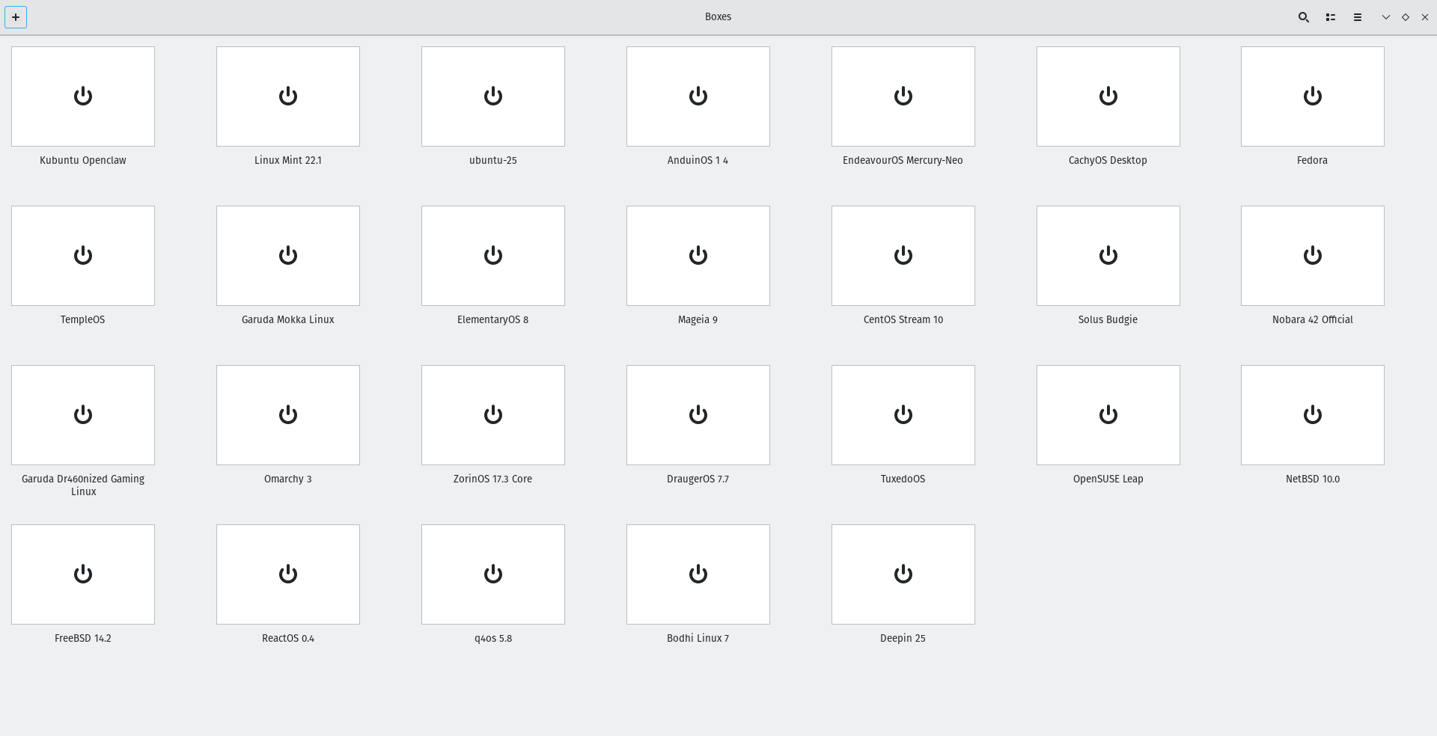Click the power icon for AnduinOS 1 4
The height and width of the screenshot is (736, 1437).
point(698,96)
